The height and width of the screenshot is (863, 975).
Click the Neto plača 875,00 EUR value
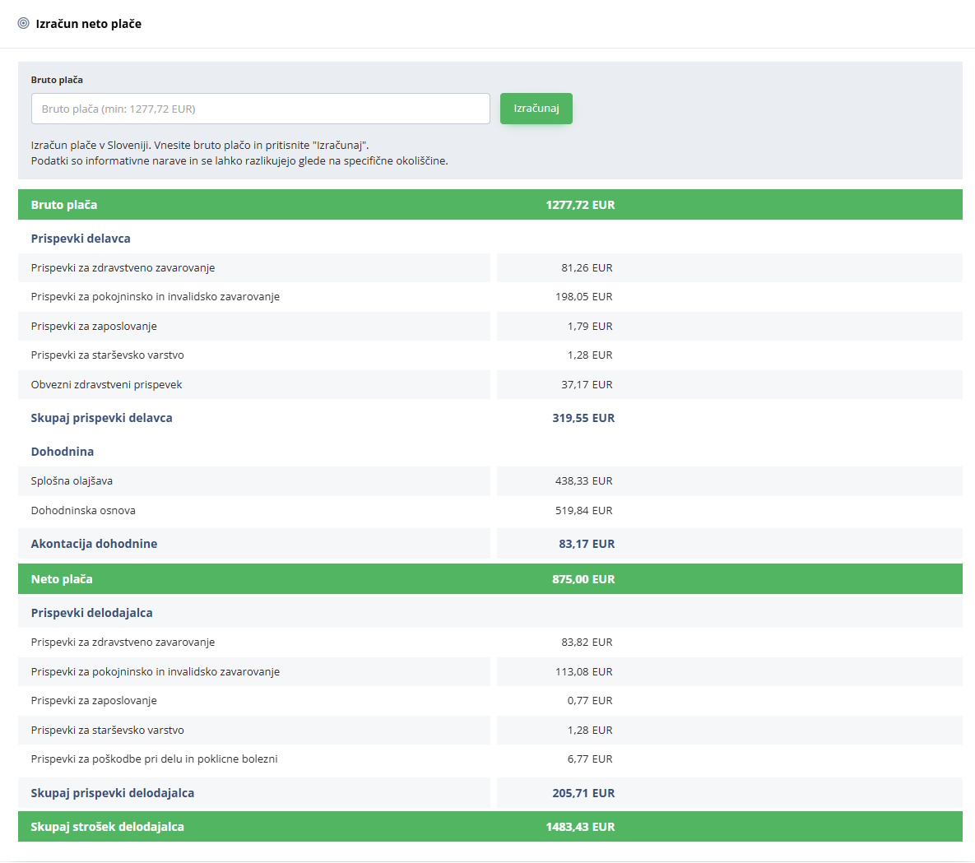point(583,579)
